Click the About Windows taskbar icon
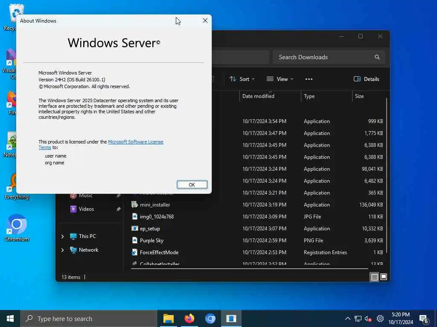 coord(231,318)
